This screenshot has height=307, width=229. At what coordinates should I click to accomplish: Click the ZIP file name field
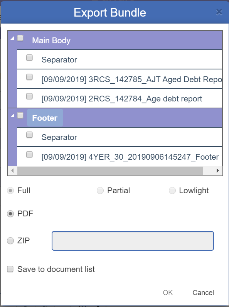point(133,241)
